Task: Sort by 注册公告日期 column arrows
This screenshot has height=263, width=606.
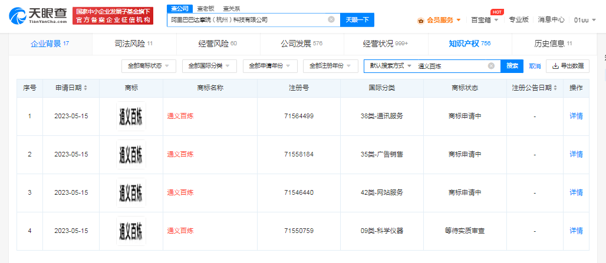Action: coord(556,88)
